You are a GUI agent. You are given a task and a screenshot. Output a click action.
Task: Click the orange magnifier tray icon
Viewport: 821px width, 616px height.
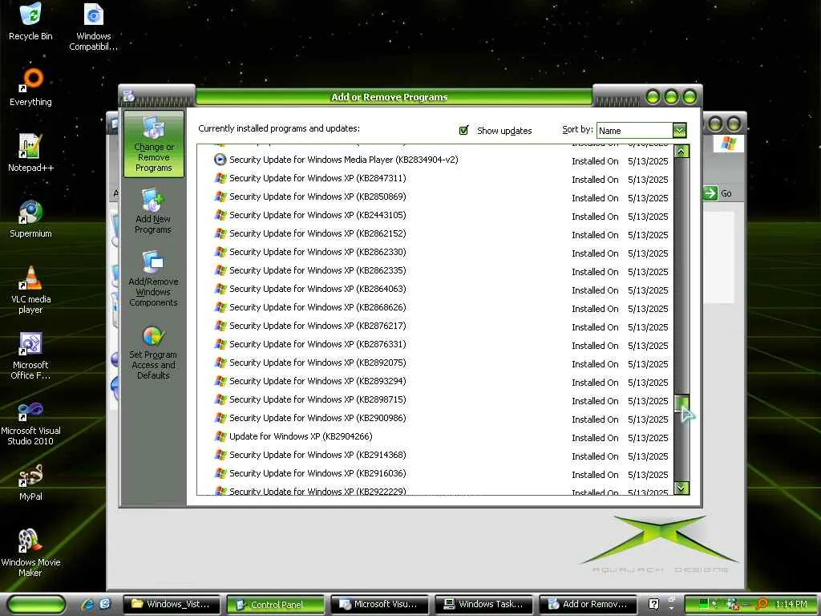click(762, 604)
